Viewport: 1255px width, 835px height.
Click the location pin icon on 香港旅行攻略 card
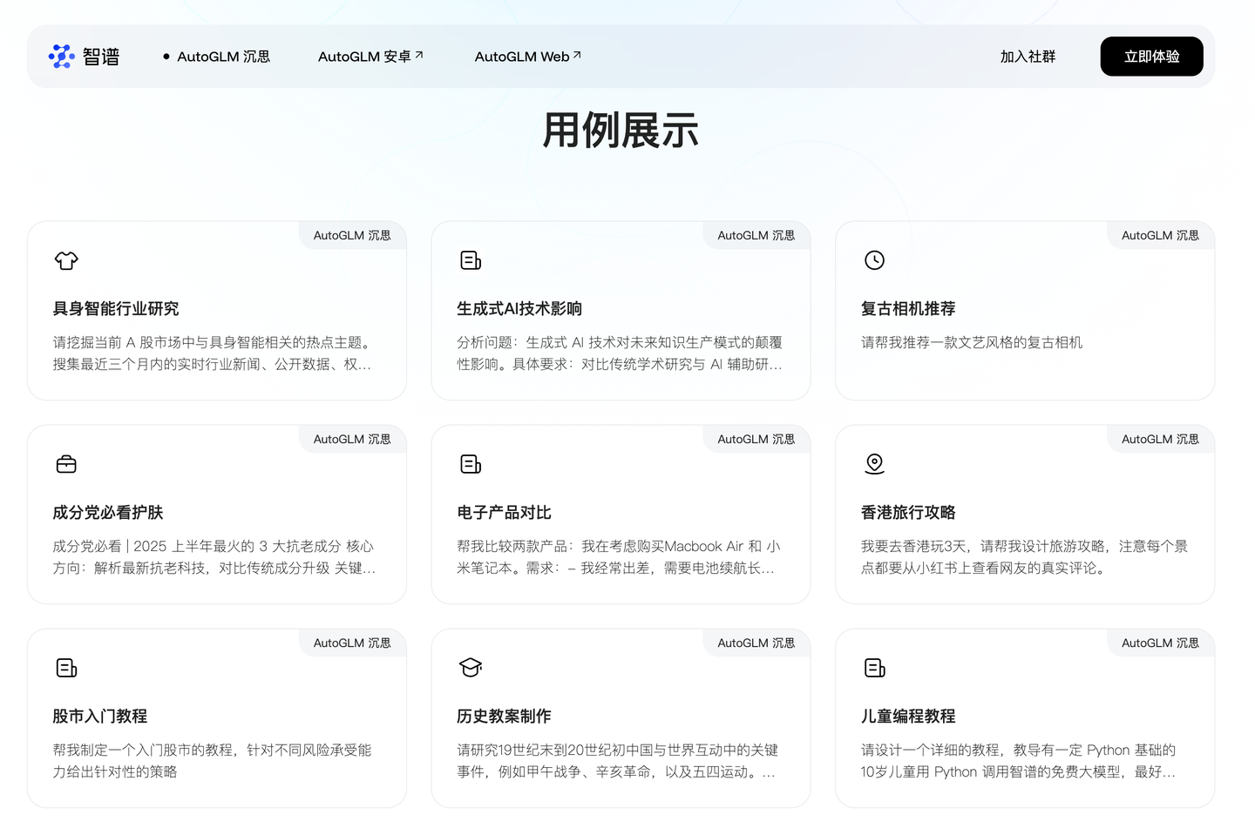(x=874, y=463)
